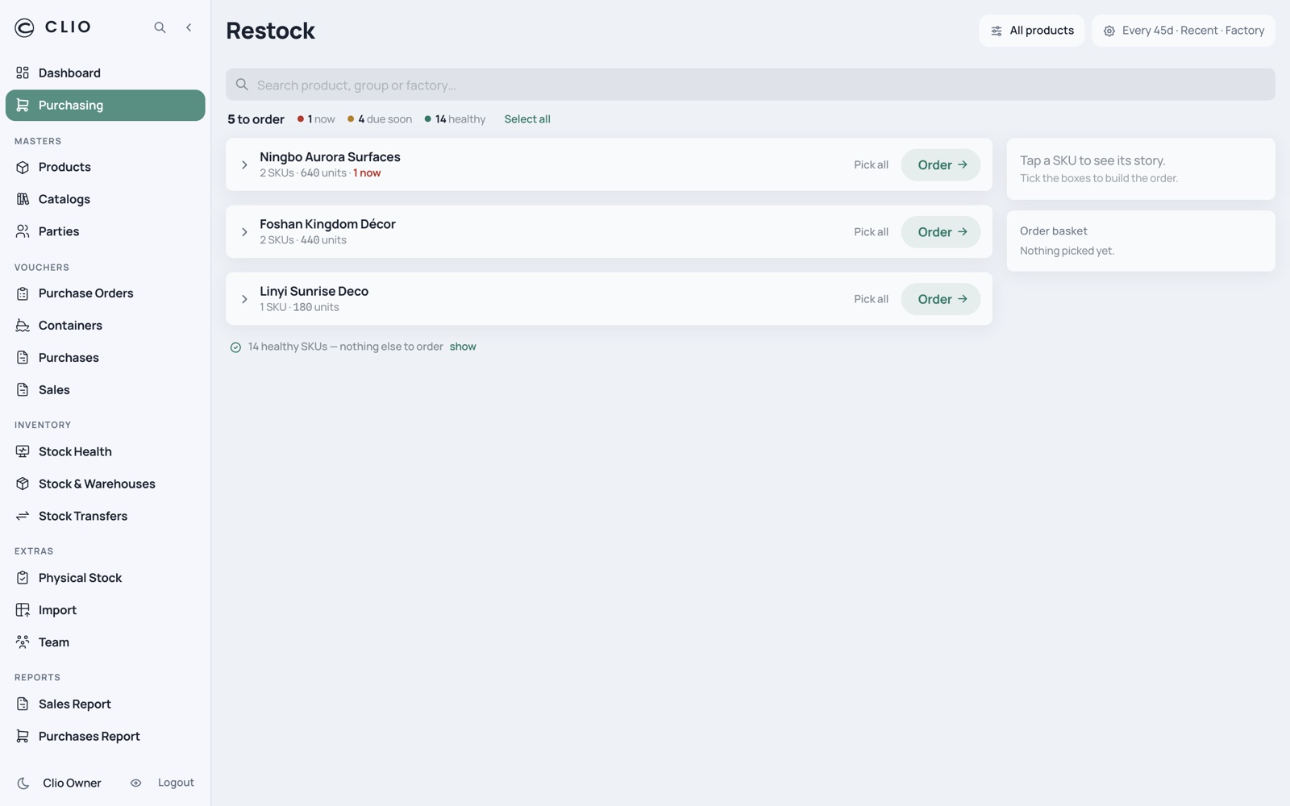Open the Every 45d · Recent · Factory settings
This screenshot has height=806, width=1290.
pyautogui.click(x=1184, y=31)
